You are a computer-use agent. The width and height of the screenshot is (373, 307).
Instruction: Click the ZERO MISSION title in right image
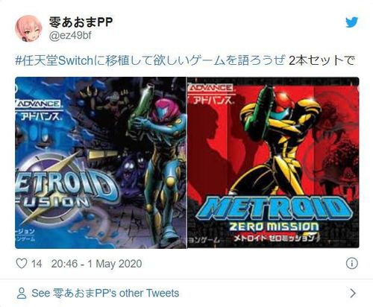click(274, 227)
